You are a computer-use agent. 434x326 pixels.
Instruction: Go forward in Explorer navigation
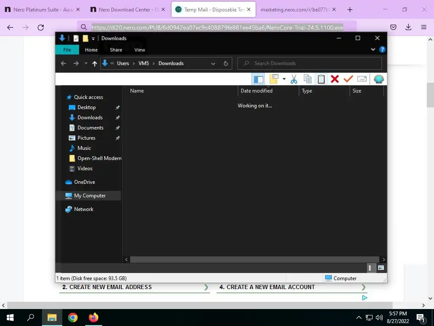tap(76, 64)
